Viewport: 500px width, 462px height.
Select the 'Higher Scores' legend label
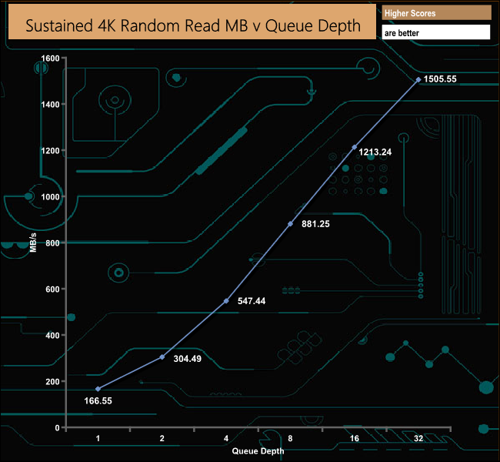(x=410, y=13)
